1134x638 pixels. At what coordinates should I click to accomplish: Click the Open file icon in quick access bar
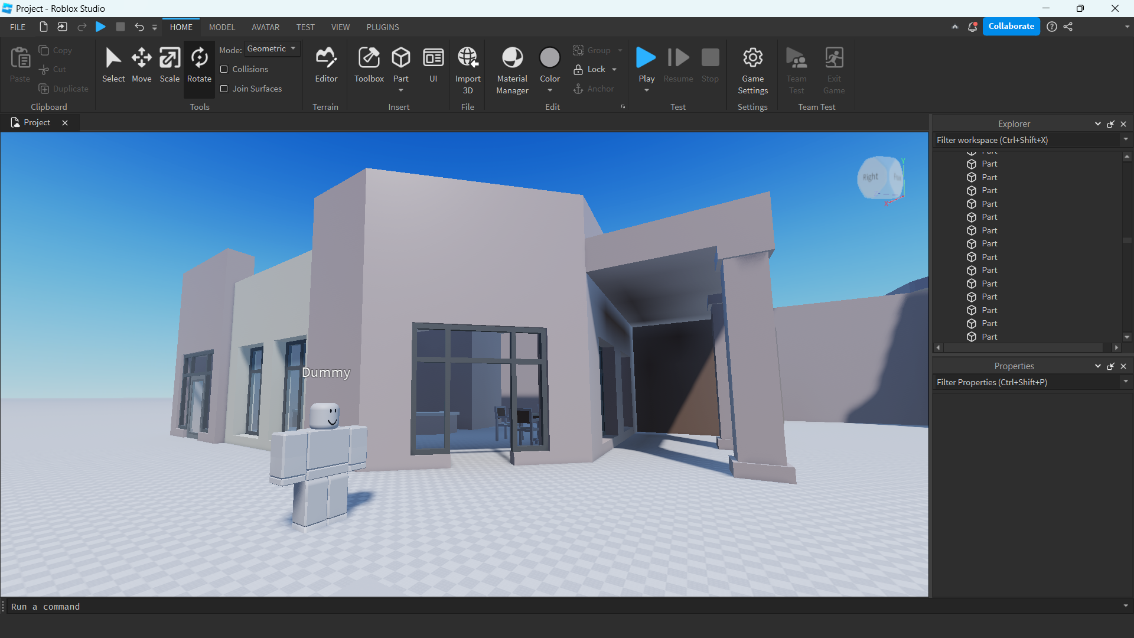tap(62, 27)
